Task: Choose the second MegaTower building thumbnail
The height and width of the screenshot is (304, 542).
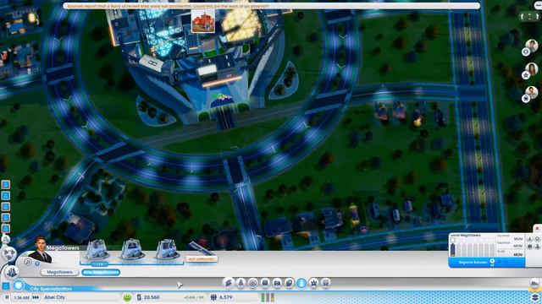Action: pos(132,250)
